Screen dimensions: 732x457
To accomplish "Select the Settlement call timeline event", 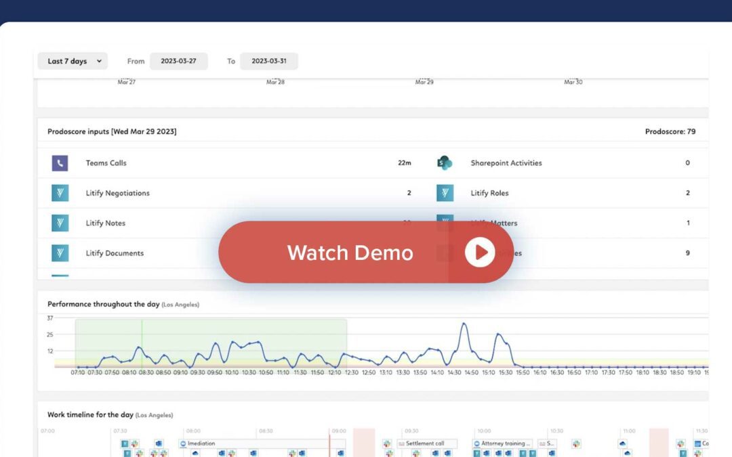I will [427, 443].
